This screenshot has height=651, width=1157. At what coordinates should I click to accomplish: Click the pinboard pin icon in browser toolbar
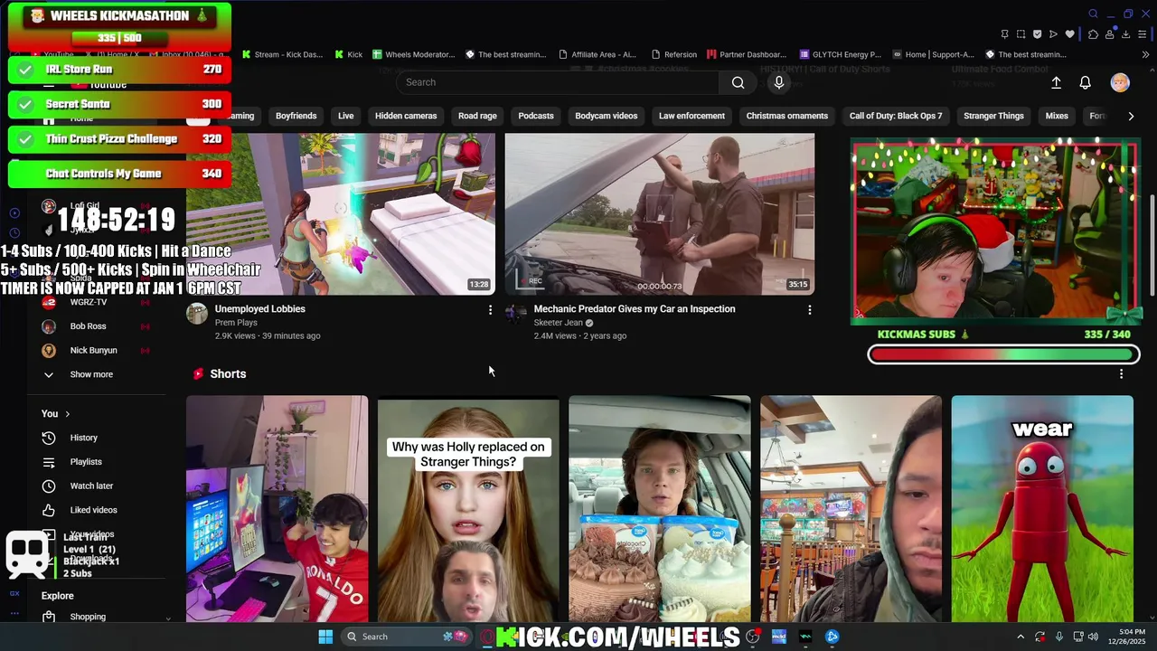(x=1004, y=34)
